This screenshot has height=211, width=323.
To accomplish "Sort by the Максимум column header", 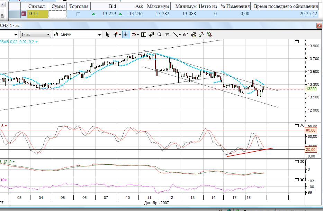I will coord(158,6).
